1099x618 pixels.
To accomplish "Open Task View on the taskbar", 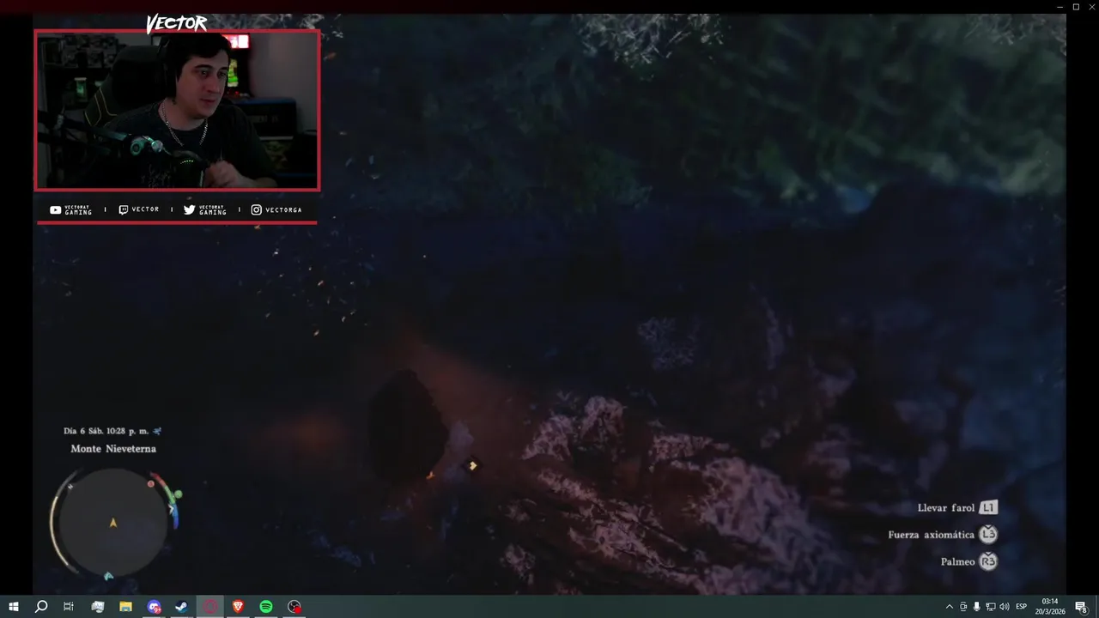I will click(x=69, y=607).
